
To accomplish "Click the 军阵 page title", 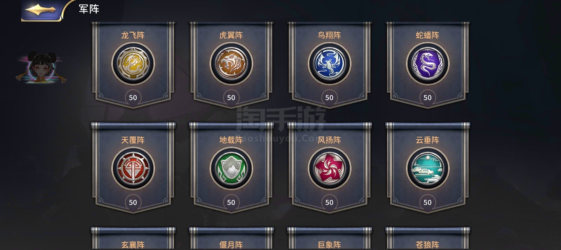I will point(89,9).
